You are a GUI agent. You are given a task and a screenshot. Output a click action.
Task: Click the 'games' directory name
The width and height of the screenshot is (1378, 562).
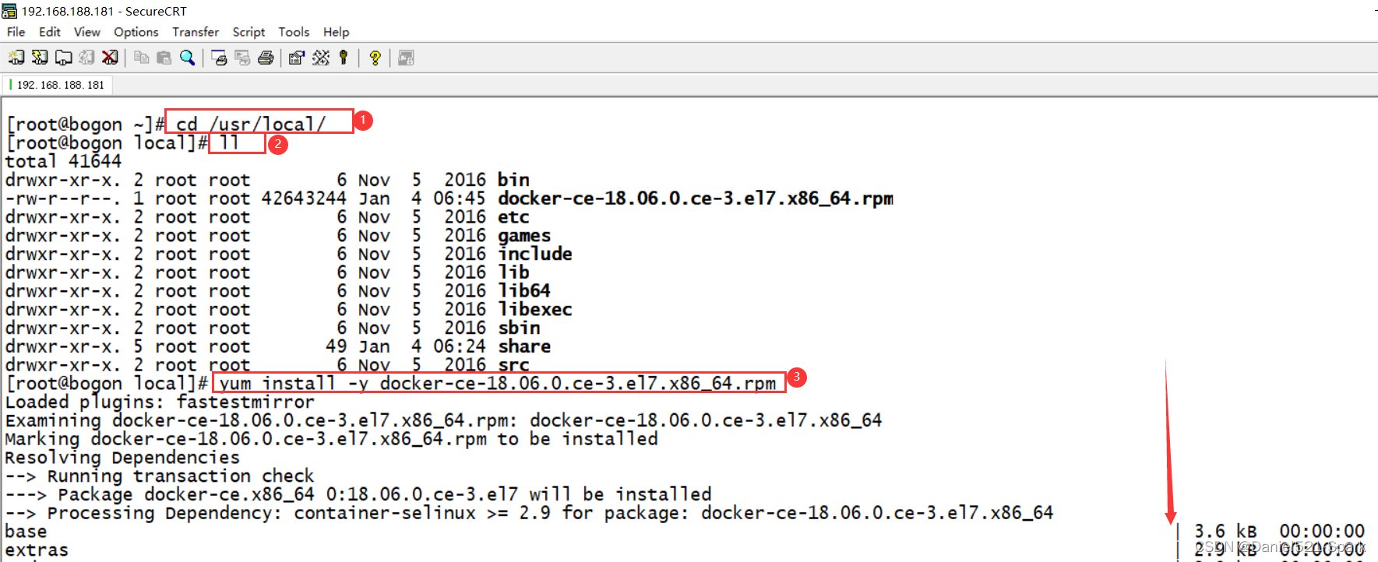click(x=524, y=236)
